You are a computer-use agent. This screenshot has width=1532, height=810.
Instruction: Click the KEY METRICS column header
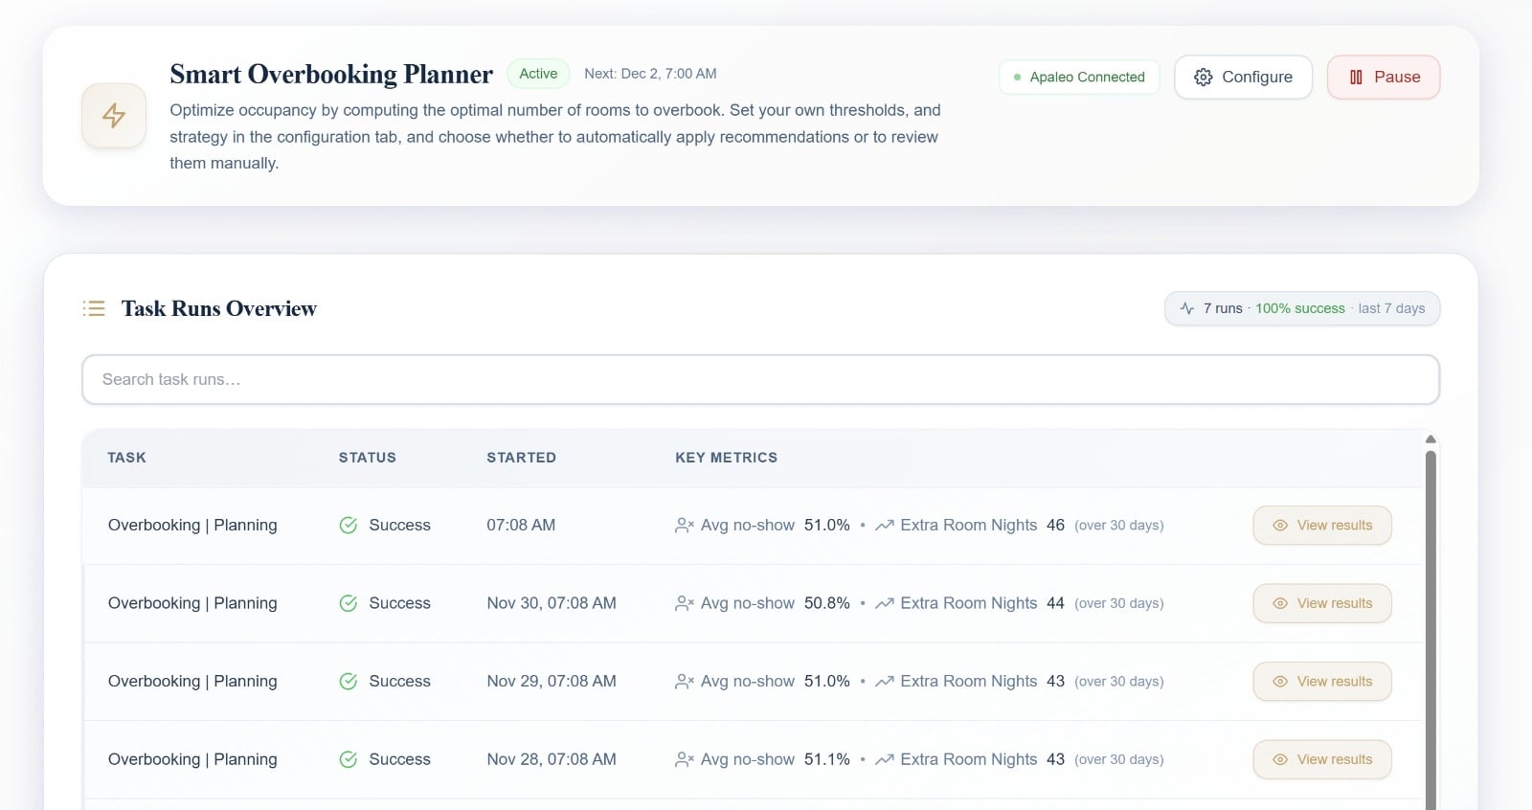726,458
